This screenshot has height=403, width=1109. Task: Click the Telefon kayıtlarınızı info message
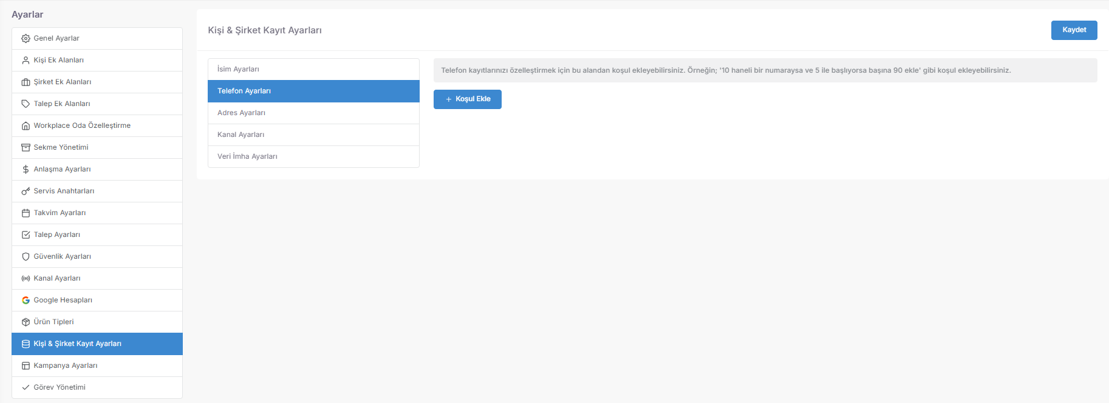[765, 70]
